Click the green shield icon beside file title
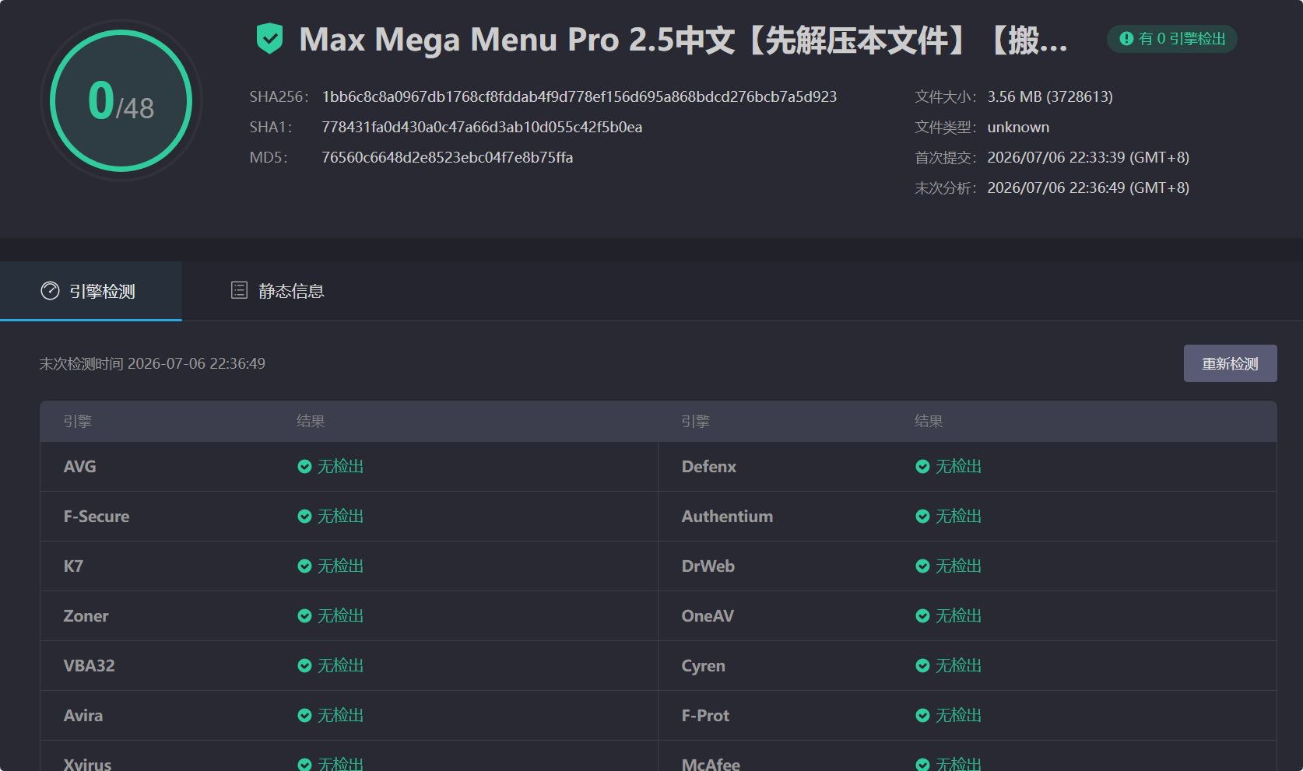Screen dimensions: 1303x771 click(269, 39)
